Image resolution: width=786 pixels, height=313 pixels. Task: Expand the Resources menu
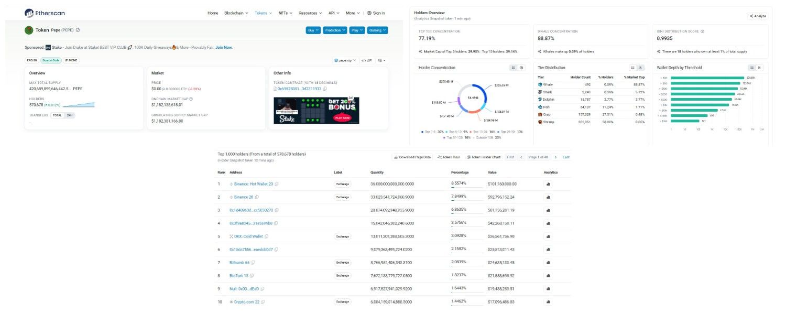311,13
